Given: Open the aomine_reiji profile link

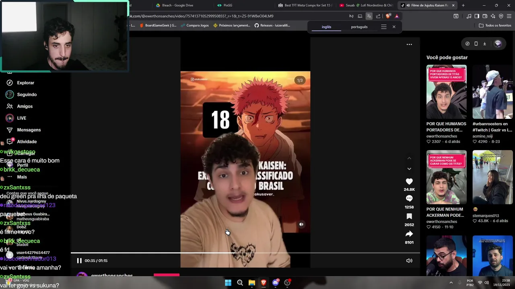Looking at the screenshot, I should (482, 136).
